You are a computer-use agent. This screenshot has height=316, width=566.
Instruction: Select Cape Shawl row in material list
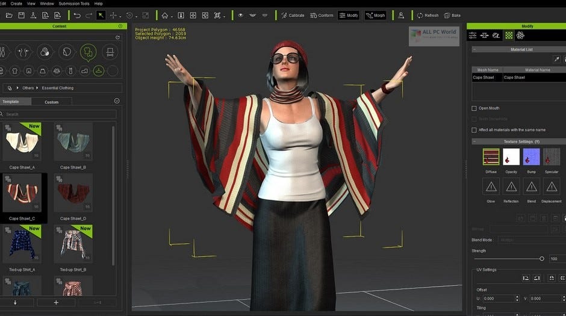[x=518, y=77]
